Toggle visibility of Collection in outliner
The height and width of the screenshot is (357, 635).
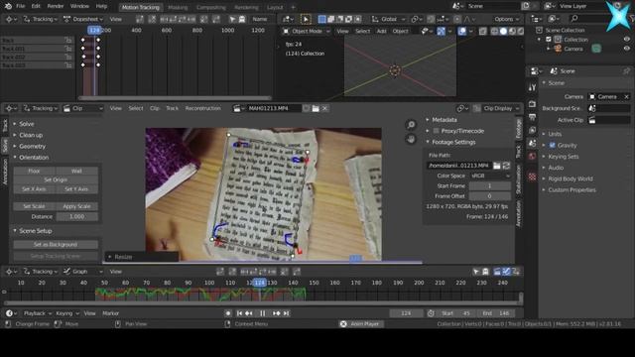pos(626,40)
